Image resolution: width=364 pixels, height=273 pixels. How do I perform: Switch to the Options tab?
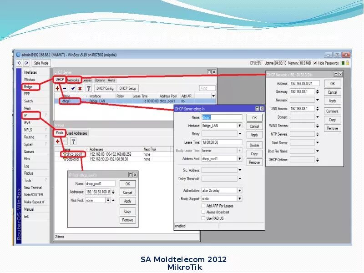(x=100, y=80)
